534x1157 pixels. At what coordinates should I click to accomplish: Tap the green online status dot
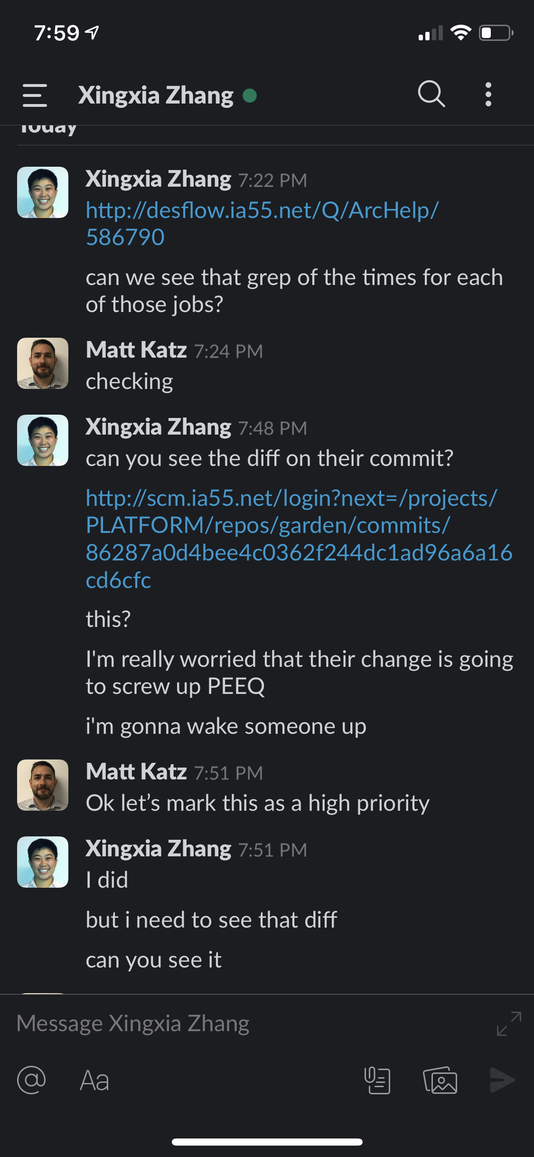coord(250,96)
